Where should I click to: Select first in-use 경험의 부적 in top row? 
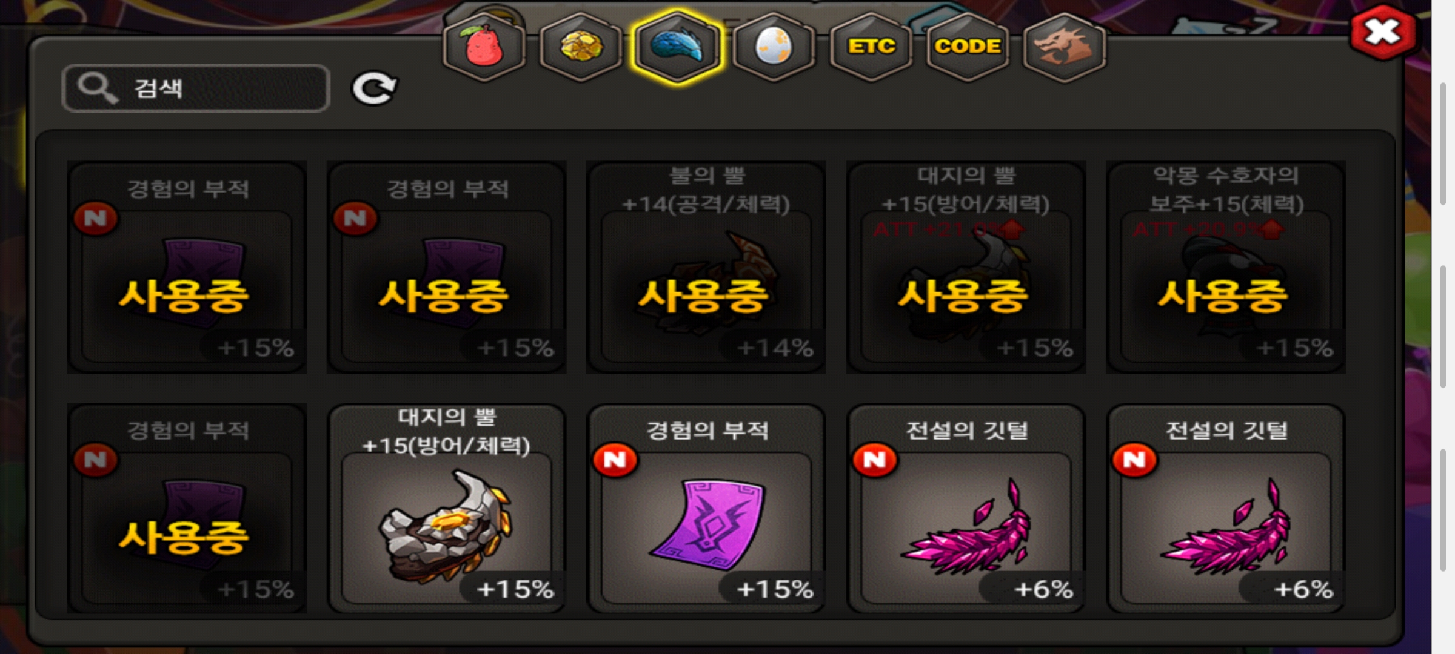point(187,267)
